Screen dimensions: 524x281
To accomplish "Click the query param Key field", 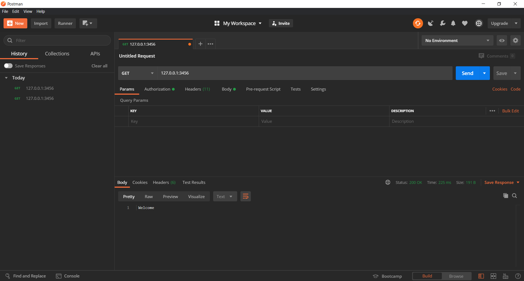I will (x=193, y=121).
